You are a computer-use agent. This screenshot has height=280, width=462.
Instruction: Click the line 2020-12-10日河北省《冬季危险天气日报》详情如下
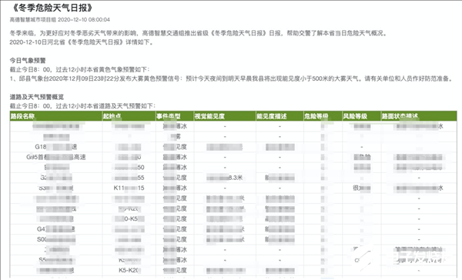82,42
